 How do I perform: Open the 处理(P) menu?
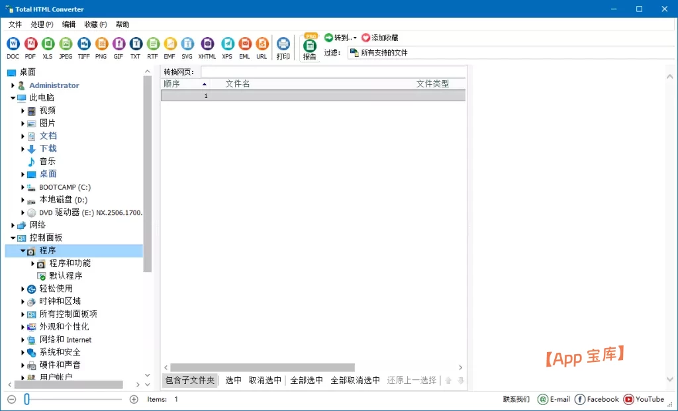coord(41,24)
